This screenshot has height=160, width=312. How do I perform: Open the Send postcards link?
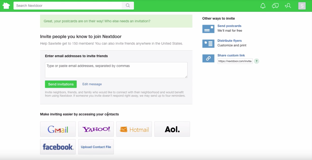[229, 26]
